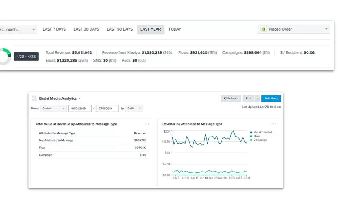Click the Flow row in revenue table
This screenshot has width=351, height=210.
[92, 147]
